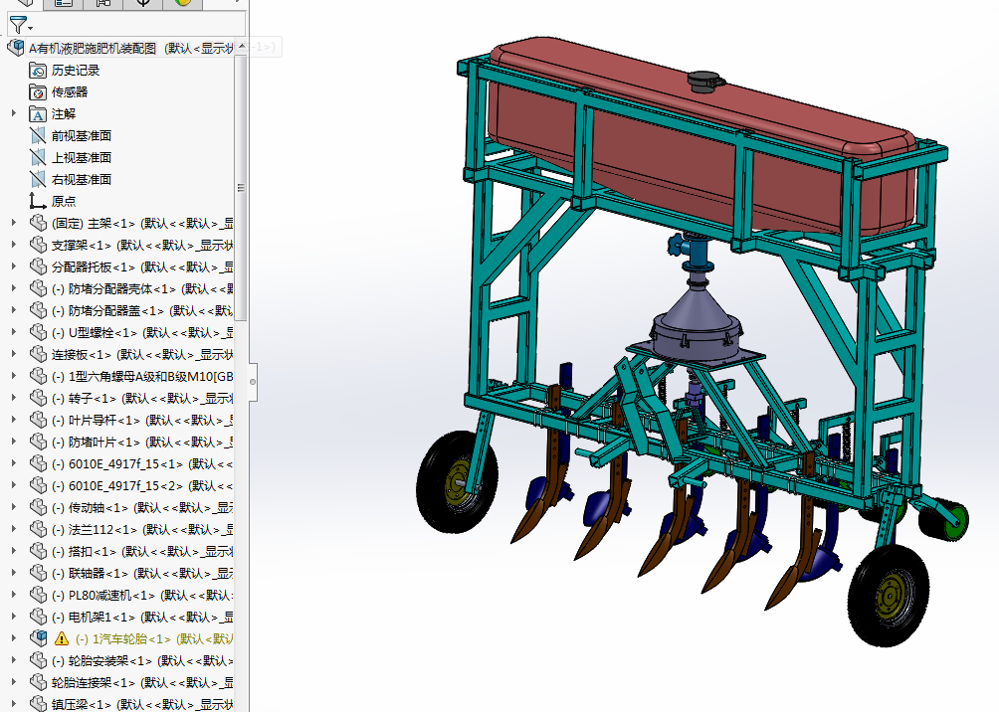Click the 防堵分配器壳体<1> part icon
This screenshot has width=999, height=712.
point(38,288)
